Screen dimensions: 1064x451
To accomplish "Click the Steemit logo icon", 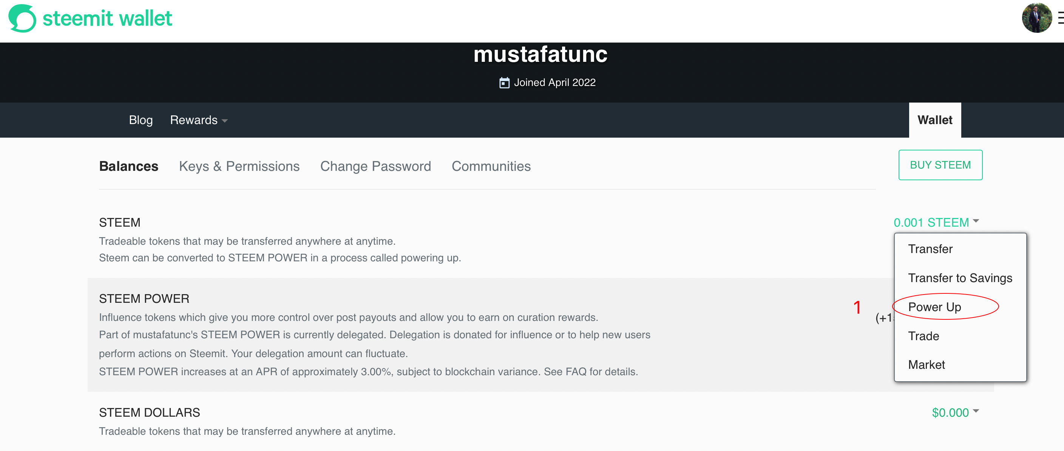I will [x=22, y=18].
